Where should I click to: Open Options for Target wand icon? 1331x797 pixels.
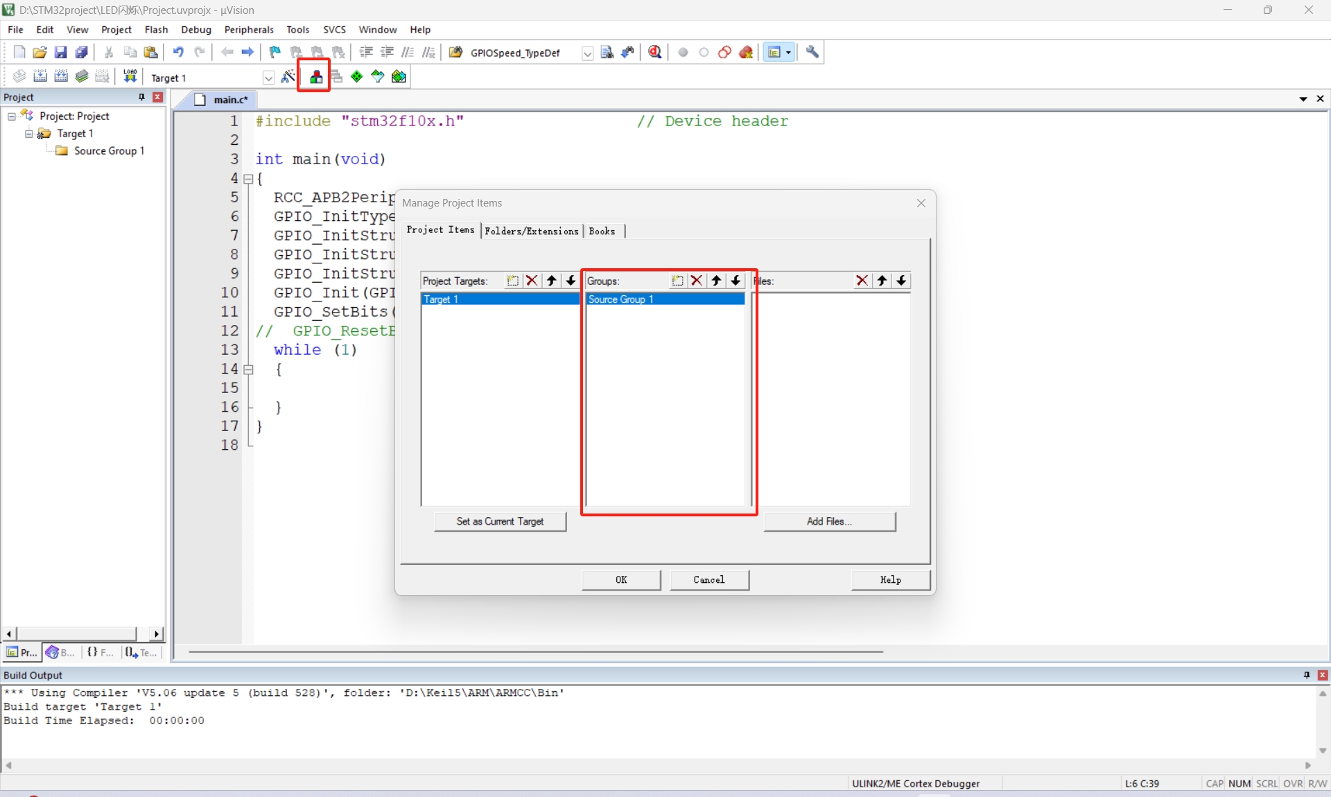click(x=288, y=77)
